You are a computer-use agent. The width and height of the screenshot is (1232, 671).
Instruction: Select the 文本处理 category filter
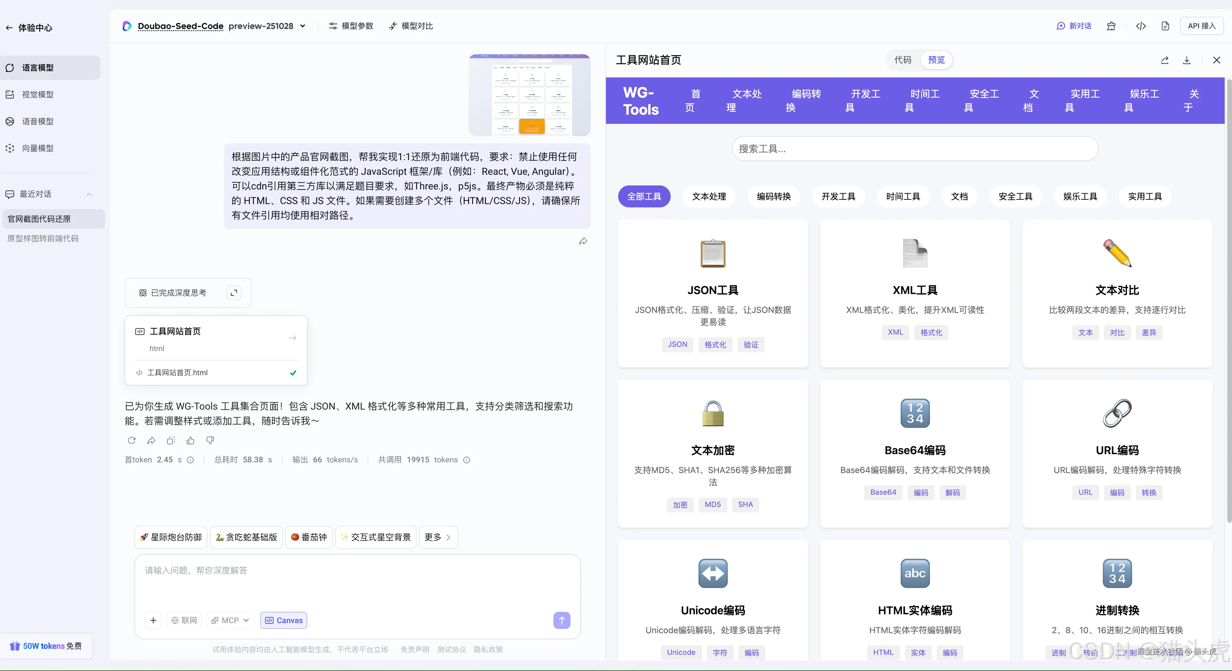(709, 196)
